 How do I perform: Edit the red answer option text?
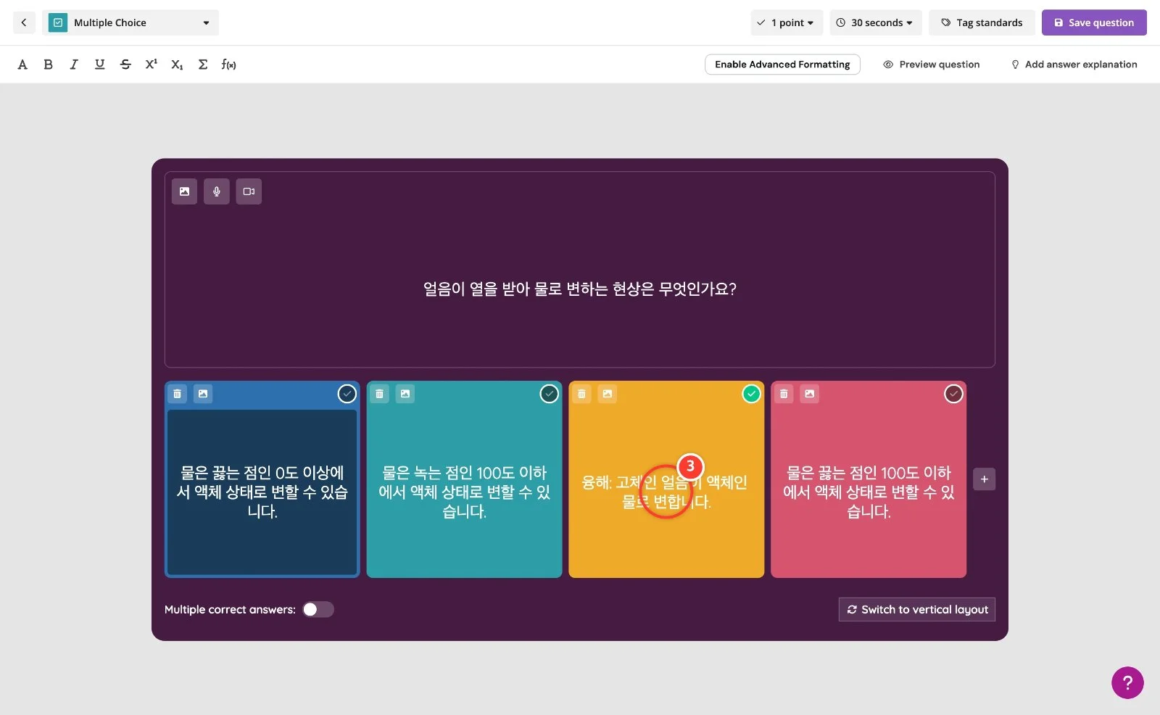tap(869, 492)
